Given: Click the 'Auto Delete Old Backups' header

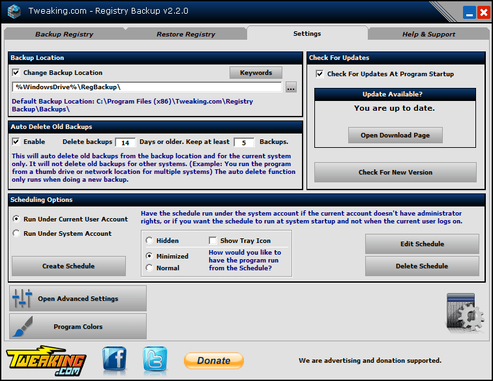Looking at the screenshot, I should [155, 127].
